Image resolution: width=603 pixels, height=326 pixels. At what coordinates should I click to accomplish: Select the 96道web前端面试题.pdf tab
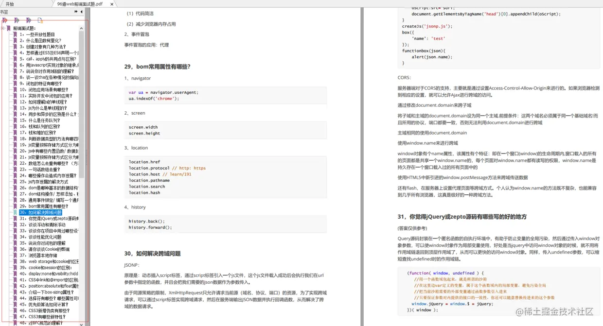tap(80, 4)
